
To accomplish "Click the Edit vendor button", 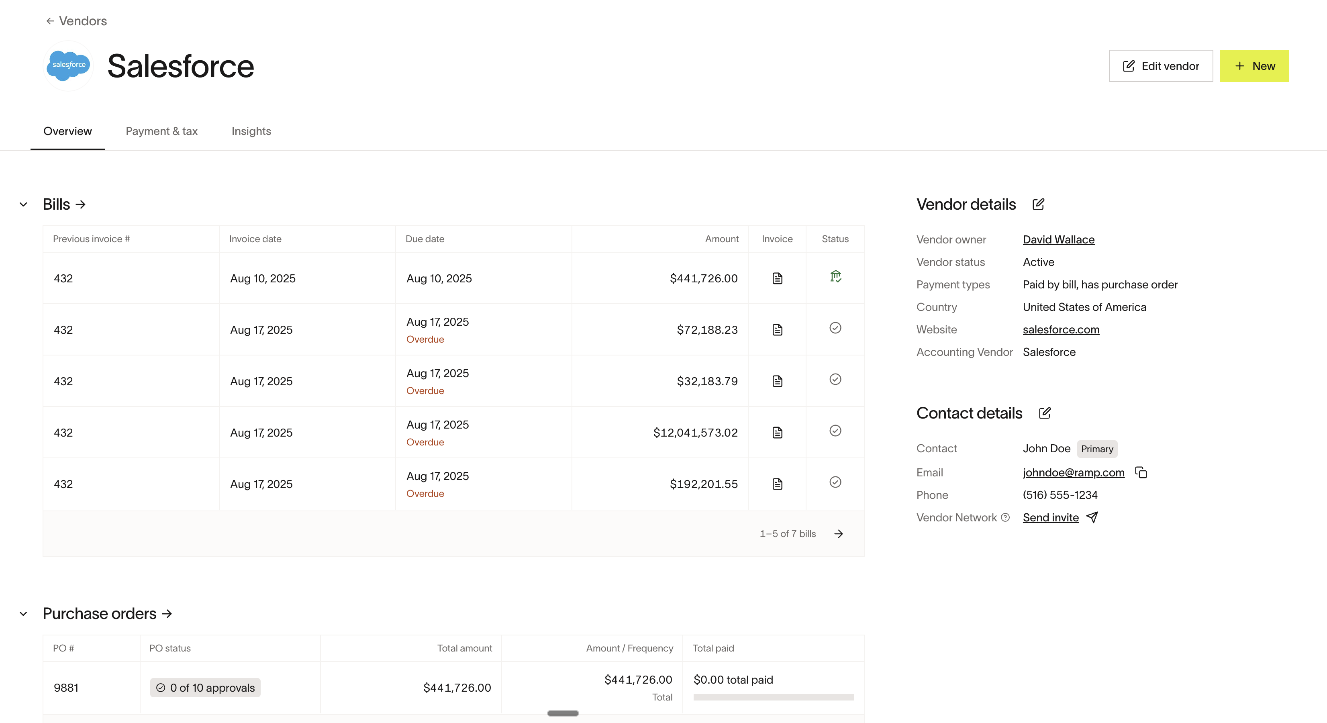I will click(x=1161, y=66).
